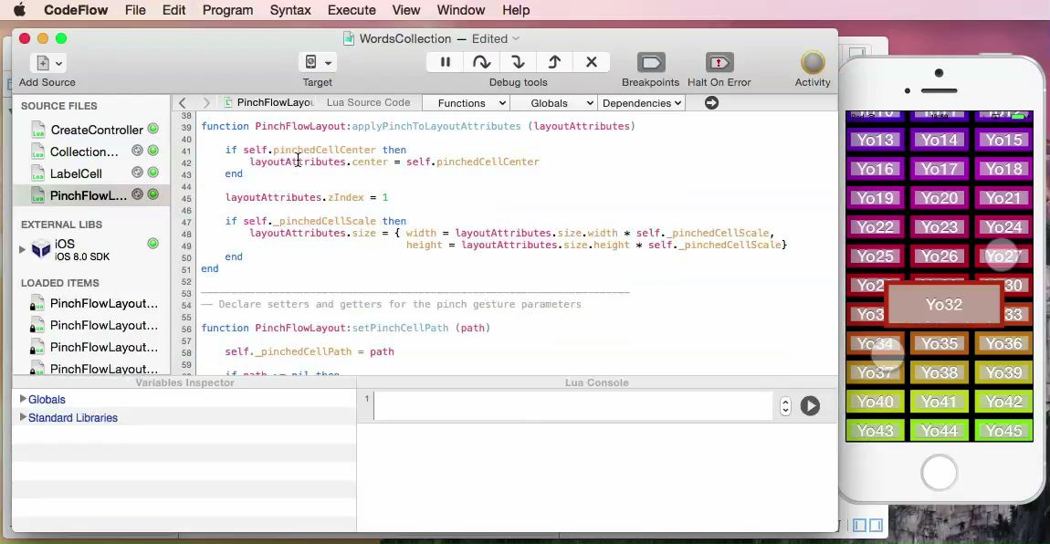Image resolution: width=1050 pixels, height=544 pixels.
Task: Tap the Yo20 cell in the simulator
Action: (939, 198)
